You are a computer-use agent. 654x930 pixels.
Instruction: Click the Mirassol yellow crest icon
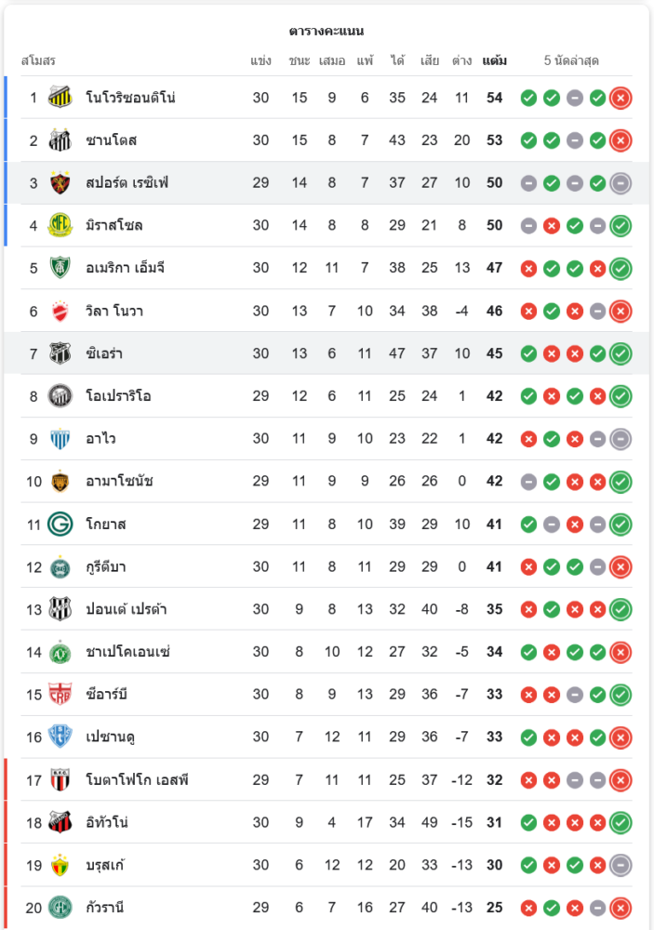coord(60,225)
